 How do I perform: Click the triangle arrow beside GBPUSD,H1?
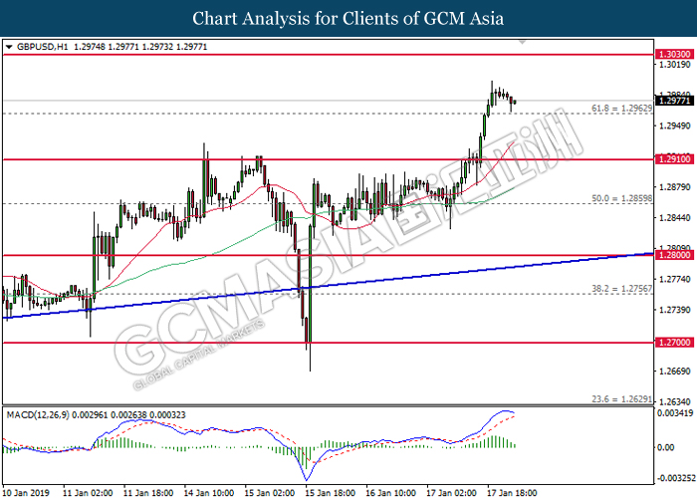(x=9, y=47)
